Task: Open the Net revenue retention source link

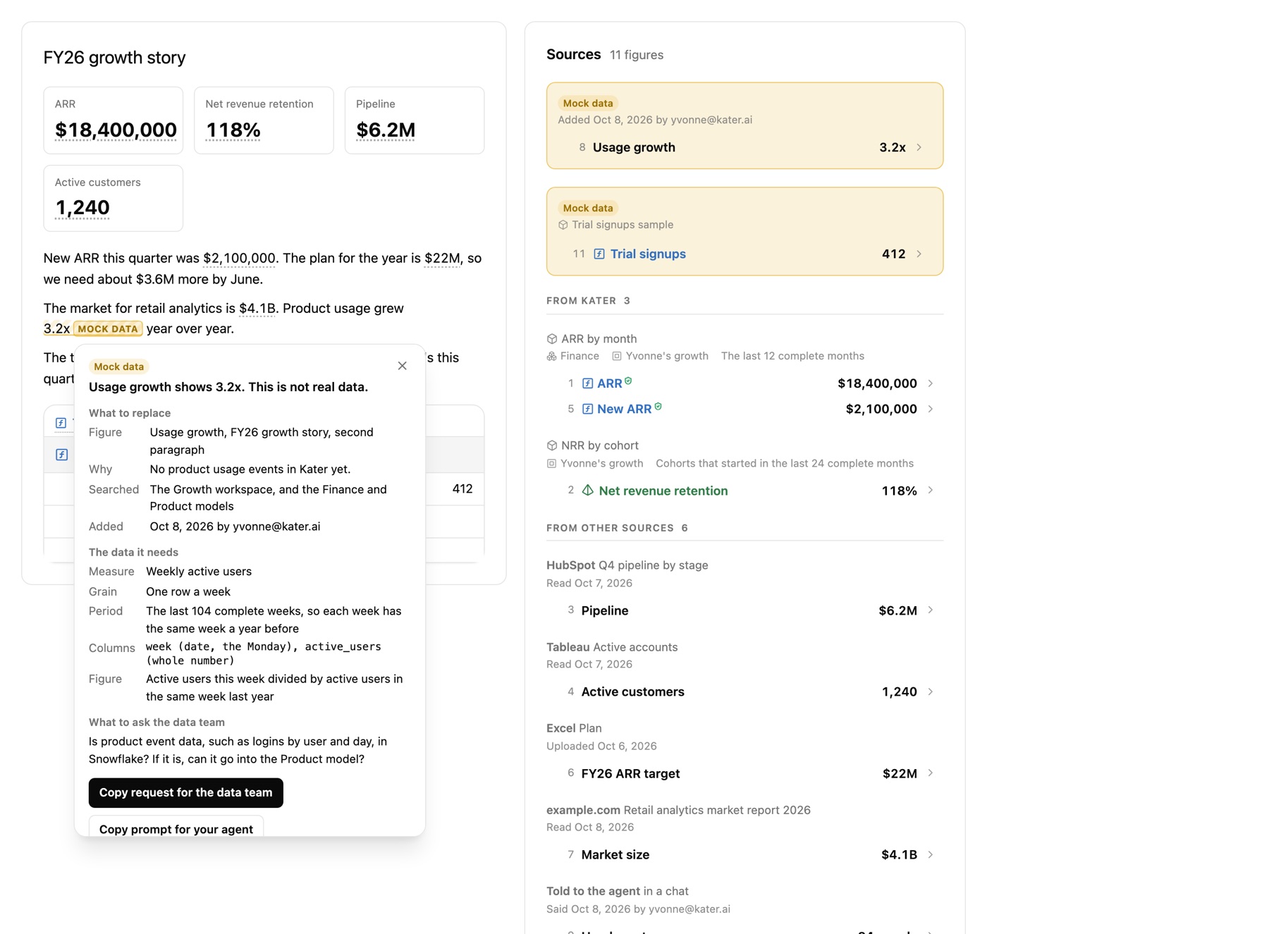Action: (663, 491)
